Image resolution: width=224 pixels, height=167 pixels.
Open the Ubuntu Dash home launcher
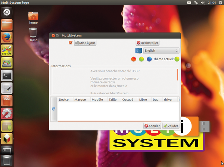click(7, 12)
